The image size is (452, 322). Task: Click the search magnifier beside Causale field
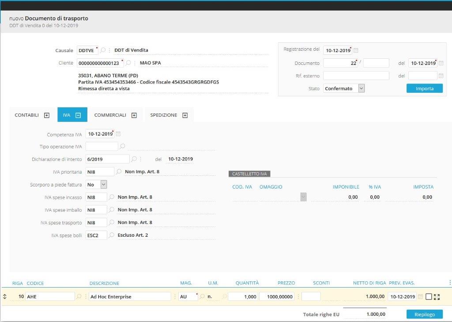click(x=103, y=50)
